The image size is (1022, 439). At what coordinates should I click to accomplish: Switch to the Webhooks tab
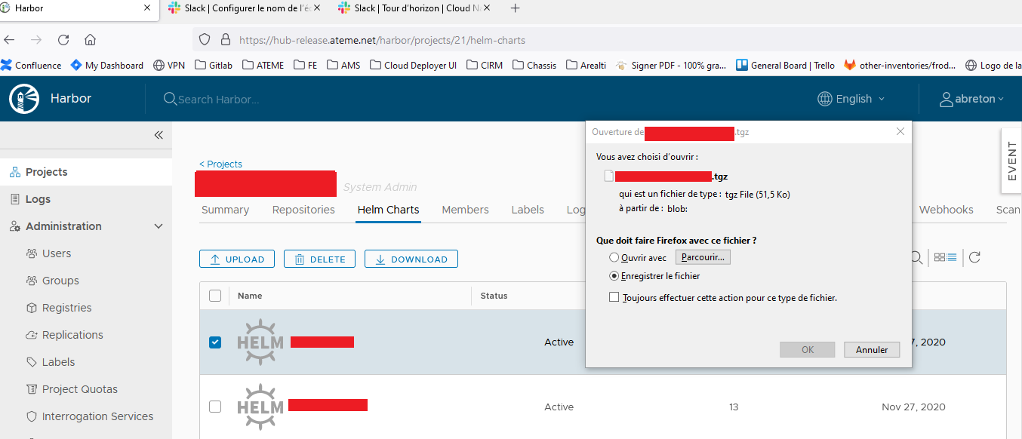click(946, 210)
